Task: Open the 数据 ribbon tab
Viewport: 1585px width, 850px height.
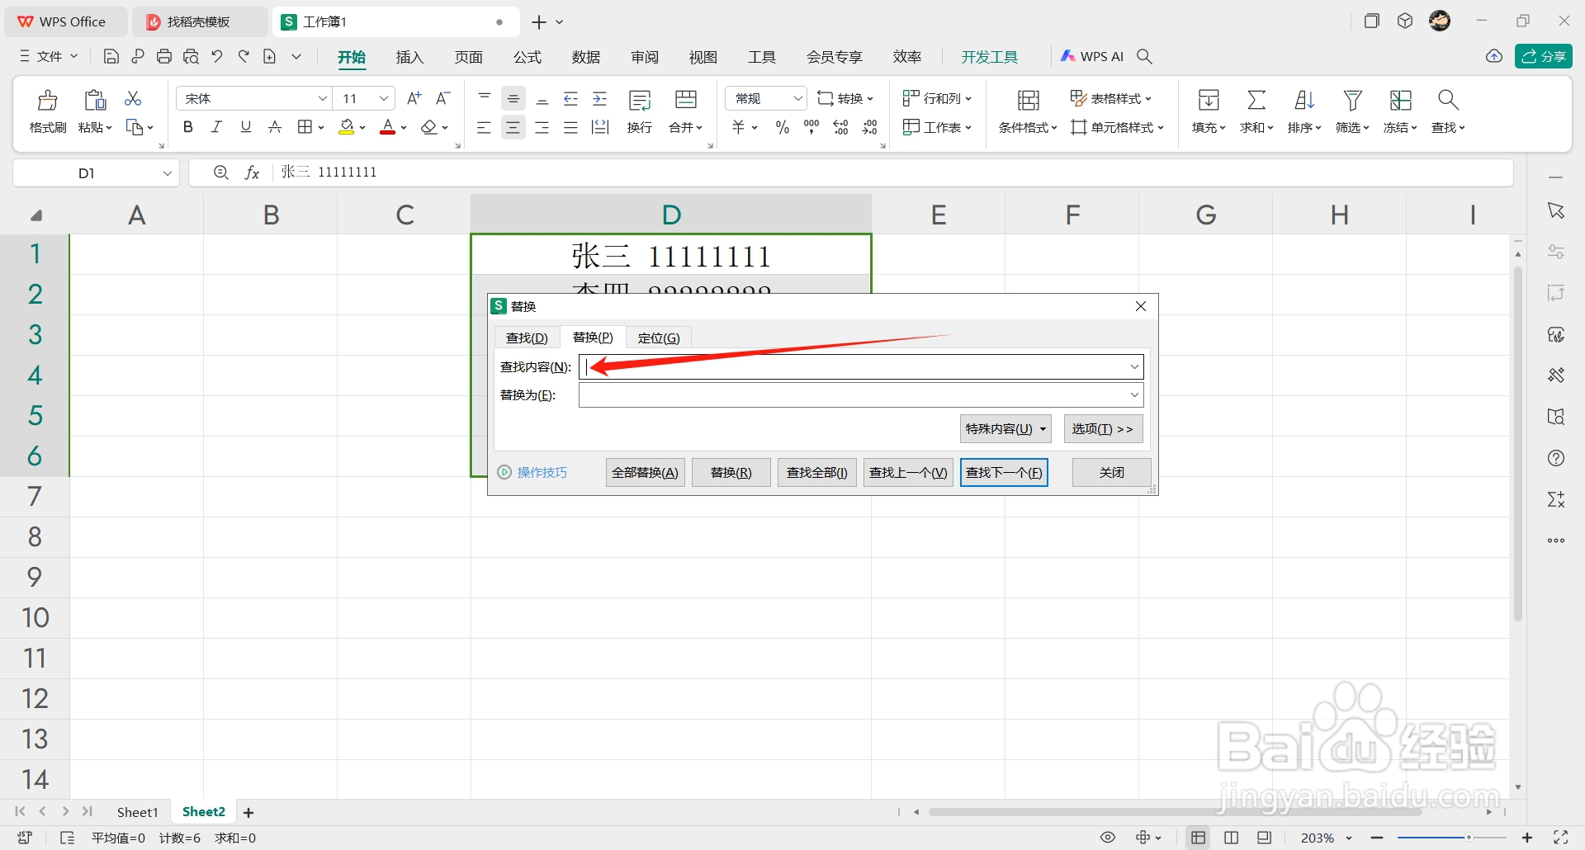Action: tap(586, 57)
